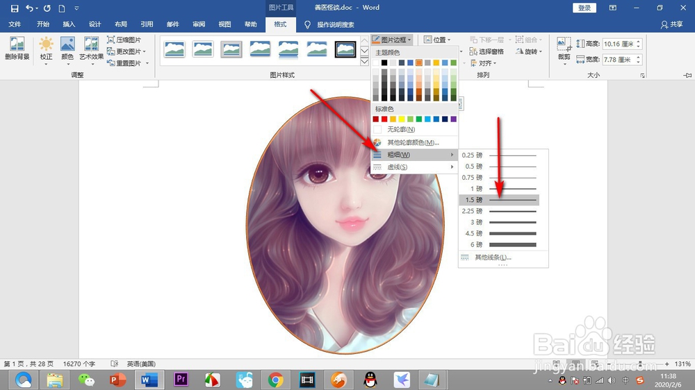Select the 6 磅 line weight
Screen dimensions: 695x390
[499, 245]
